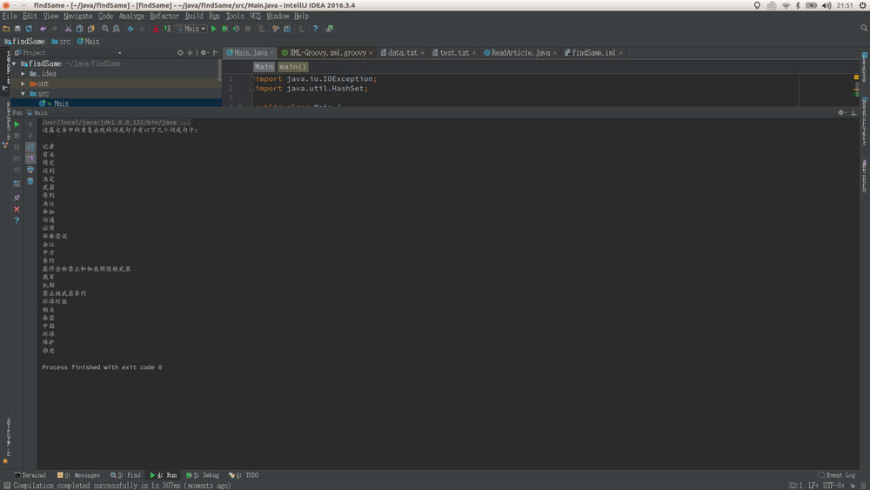Open the Help question mark in toolbar

315,29
